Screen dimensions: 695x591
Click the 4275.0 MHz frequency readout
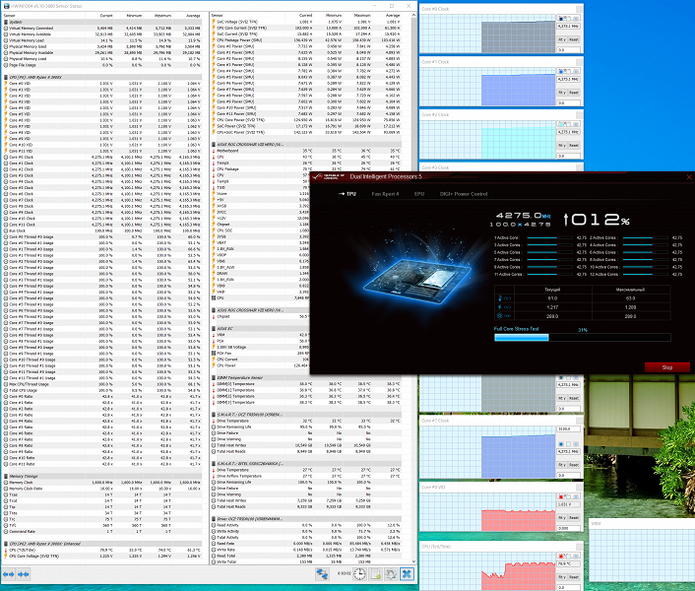click(x=523, y=216)
